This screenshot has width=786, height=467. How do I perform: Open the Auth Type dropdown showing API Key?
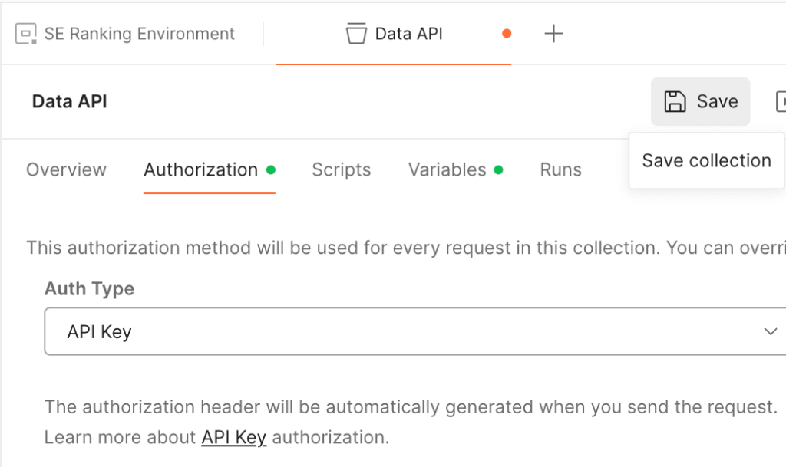pos(415,331)
